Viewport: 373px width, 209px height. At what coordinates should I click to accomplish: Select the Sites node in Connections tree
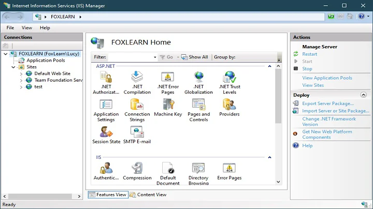tap(32, 67)
